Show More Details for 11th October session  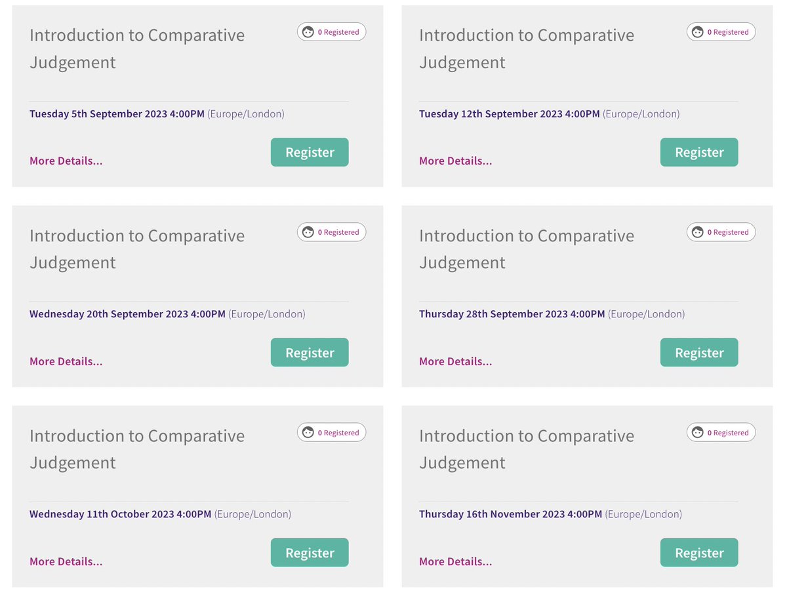(x=66, y=561)
